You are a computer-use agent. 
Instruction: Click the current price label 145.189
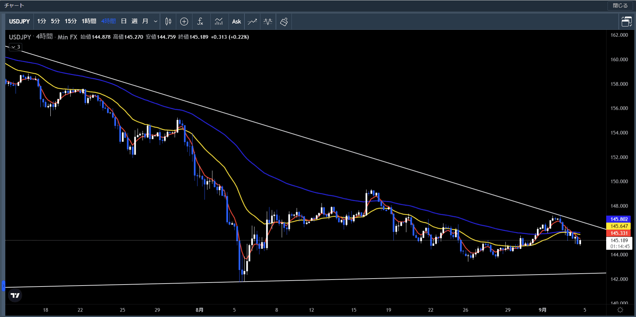[619, 241]
